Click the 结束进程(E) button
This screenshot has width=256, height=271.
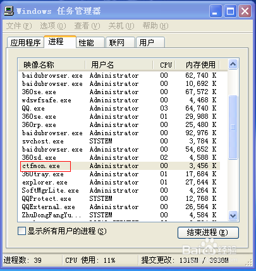click(x=208, y=232)
